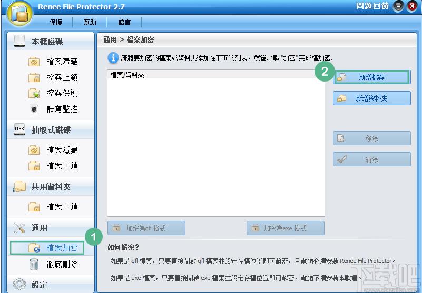Click the blue information icon
422x293 pixels.
pos(113,58)
